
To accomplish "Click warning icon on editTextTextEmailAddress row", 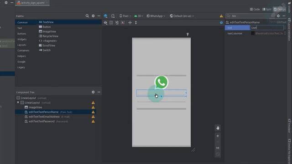I will (93, 117).
